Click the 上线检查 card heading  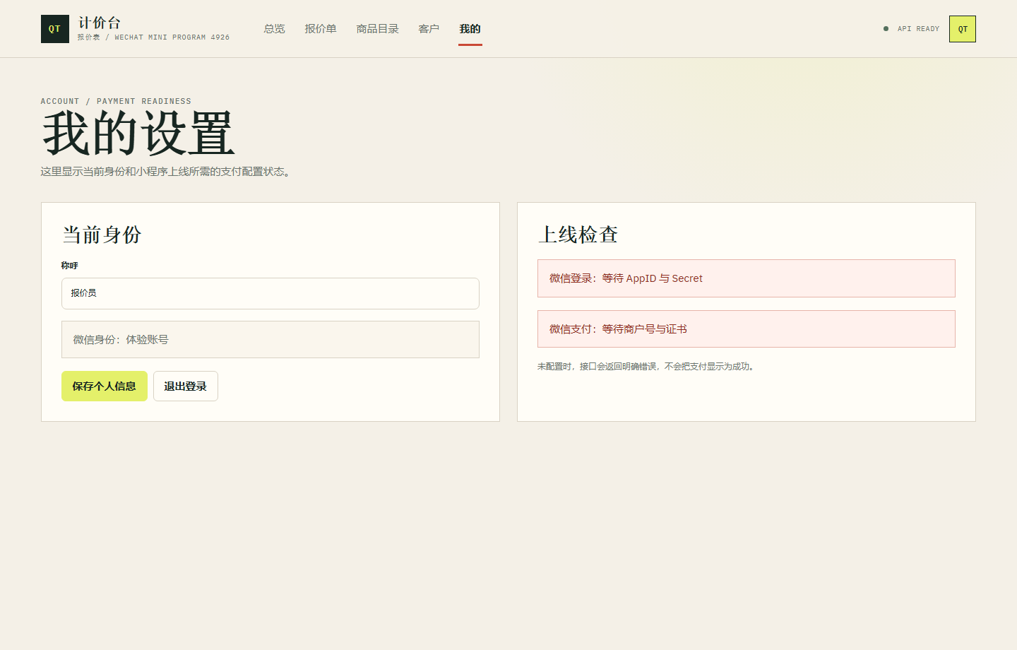(x=578, y=235)
